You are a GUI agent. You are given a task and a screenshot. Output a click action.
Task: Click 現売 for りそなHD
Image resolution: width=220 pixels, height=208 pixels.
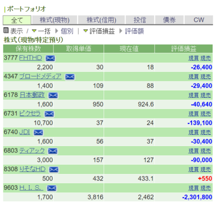tap(205, 169)
